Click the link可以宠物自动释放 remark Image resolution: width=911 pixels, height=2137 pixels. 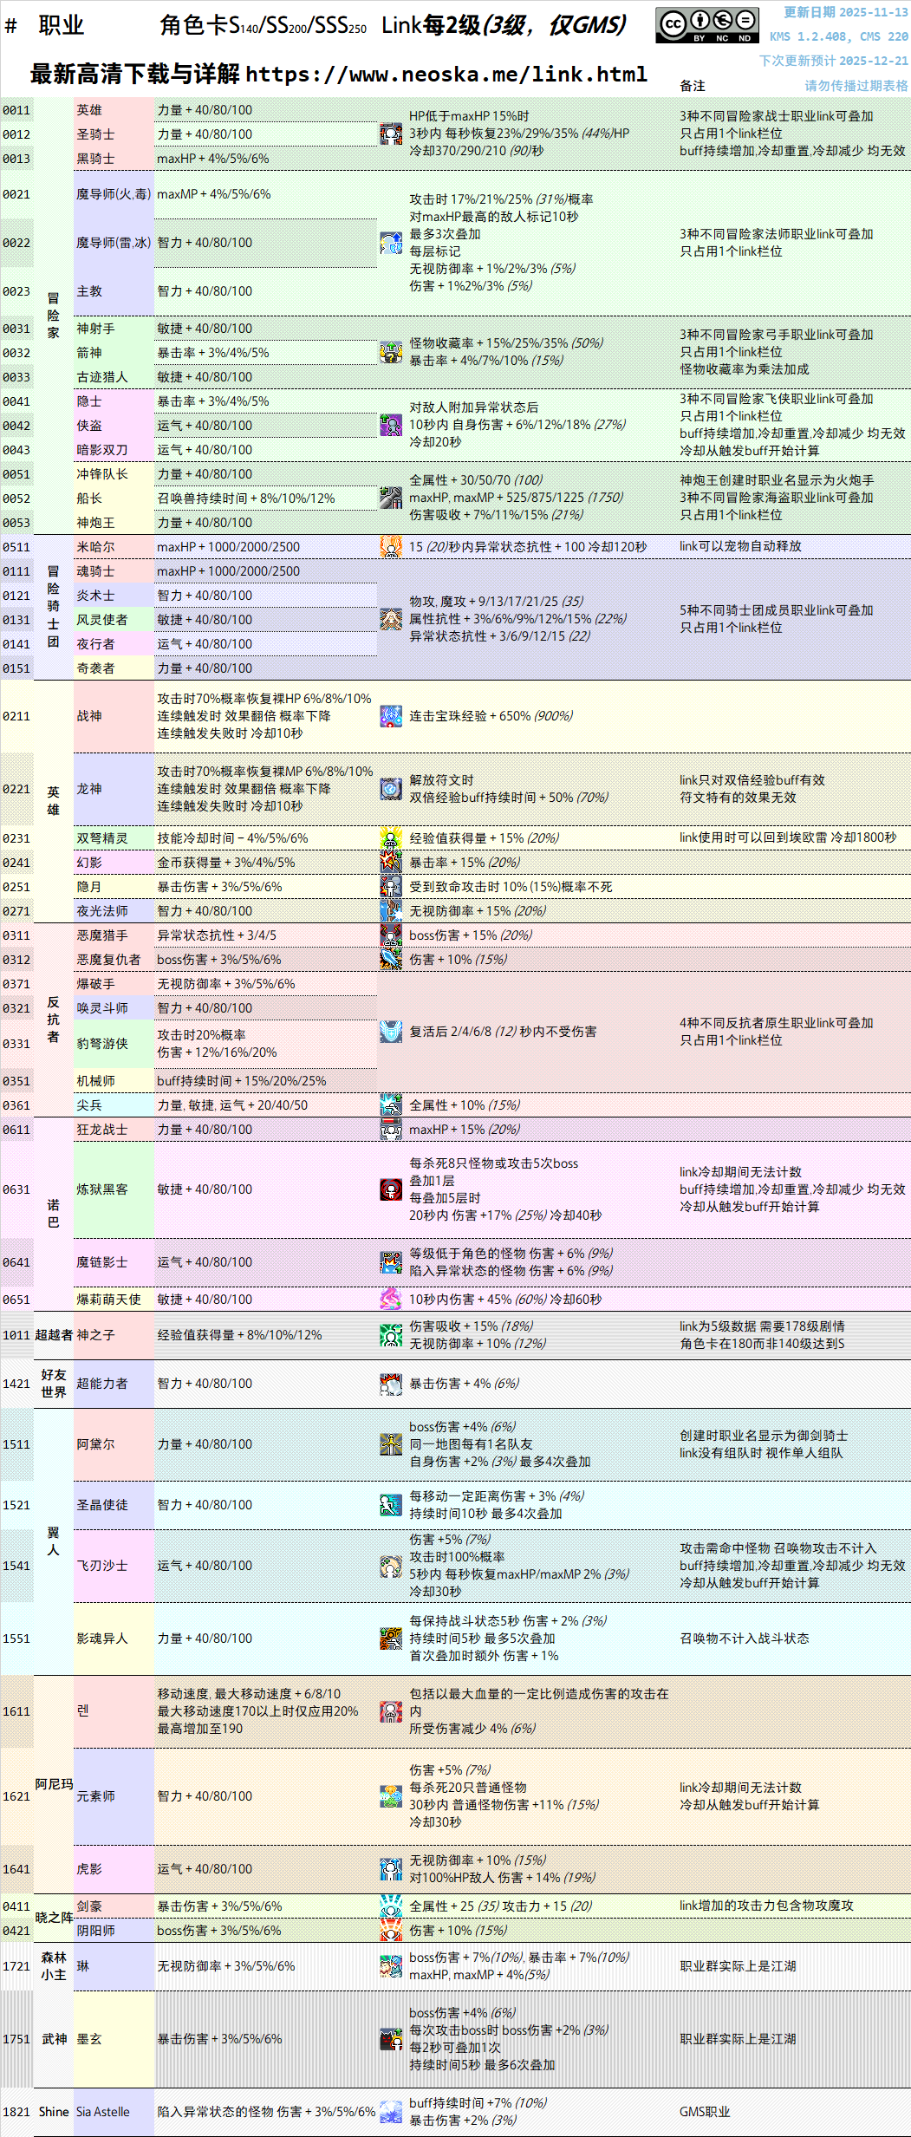click(740, 546)
